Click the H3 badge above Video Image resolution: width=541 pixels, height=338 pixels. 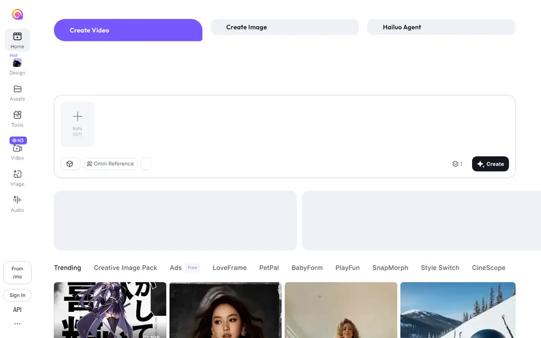18,141
